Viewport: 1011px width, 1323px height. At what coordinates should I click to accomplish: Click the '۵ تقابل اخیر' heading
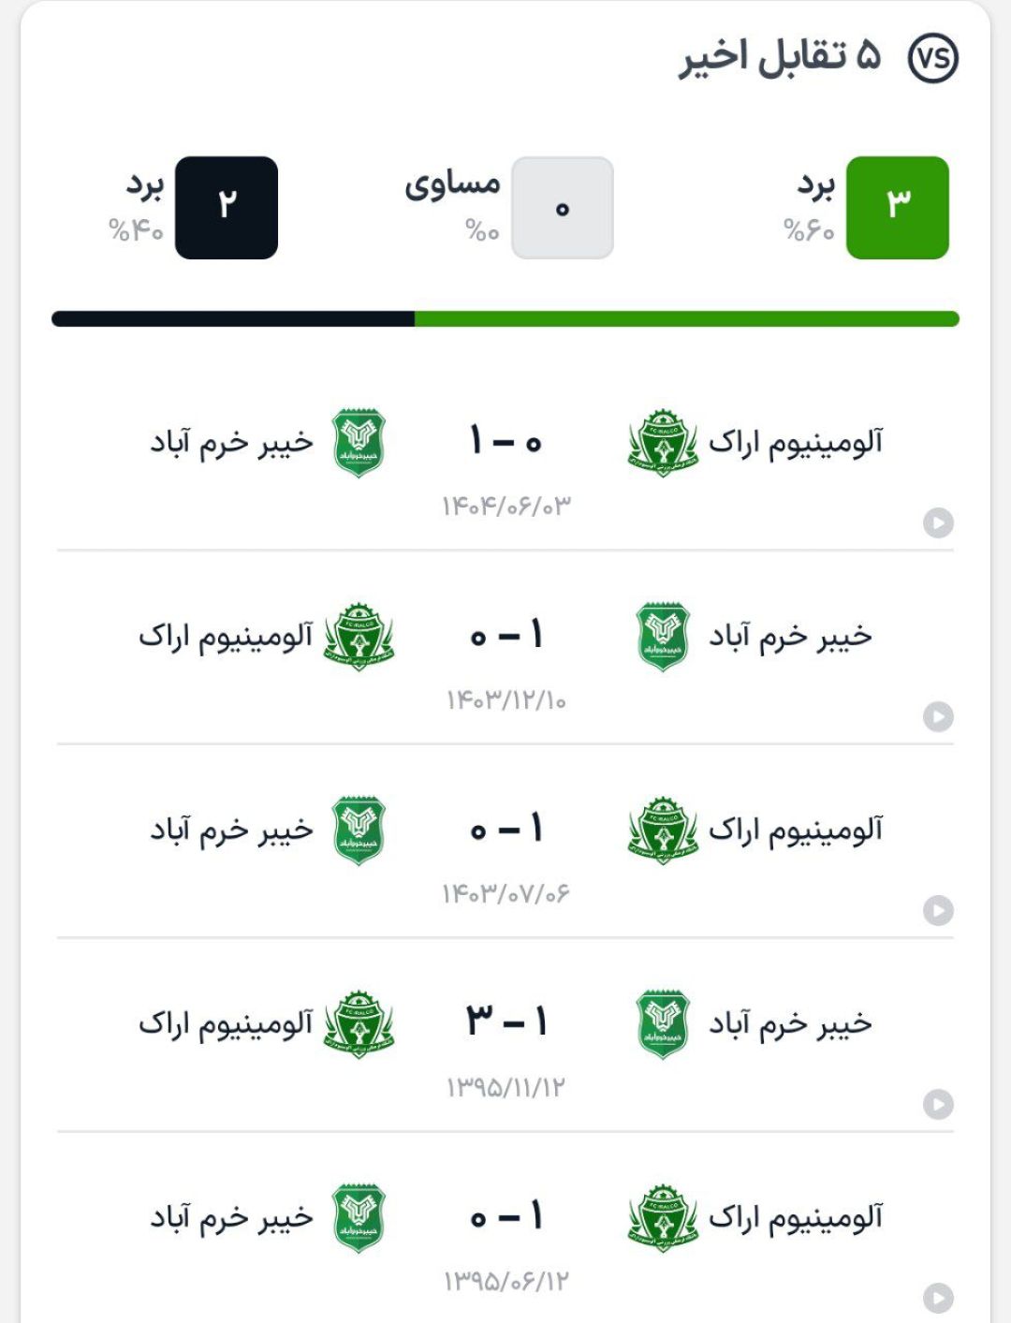780,56
